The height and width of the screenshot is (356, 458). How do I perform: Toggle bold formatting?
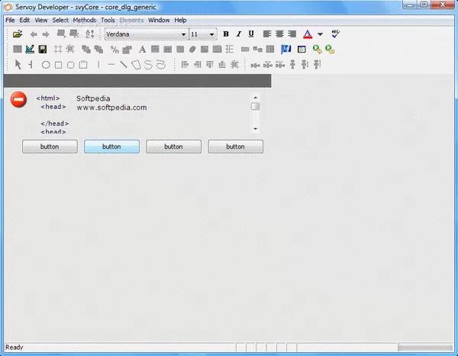[226, 34]
